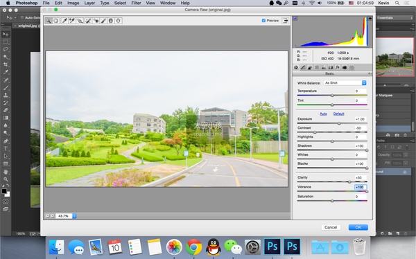
Task: Toggle full screen mode button beside Preview
Action: [x=285, y=20]
